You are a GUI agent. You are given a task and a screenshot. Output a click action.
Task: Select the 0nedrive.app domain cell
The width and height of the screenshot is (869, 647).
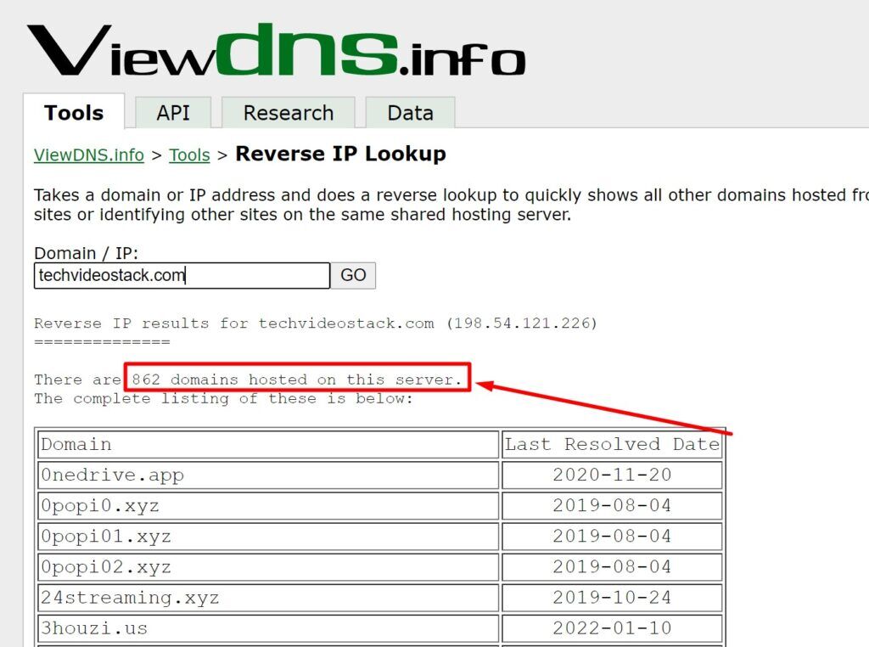(x=269, y=475)
